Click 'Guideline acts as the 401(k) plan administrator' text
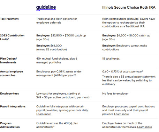 tap(57, 125)
